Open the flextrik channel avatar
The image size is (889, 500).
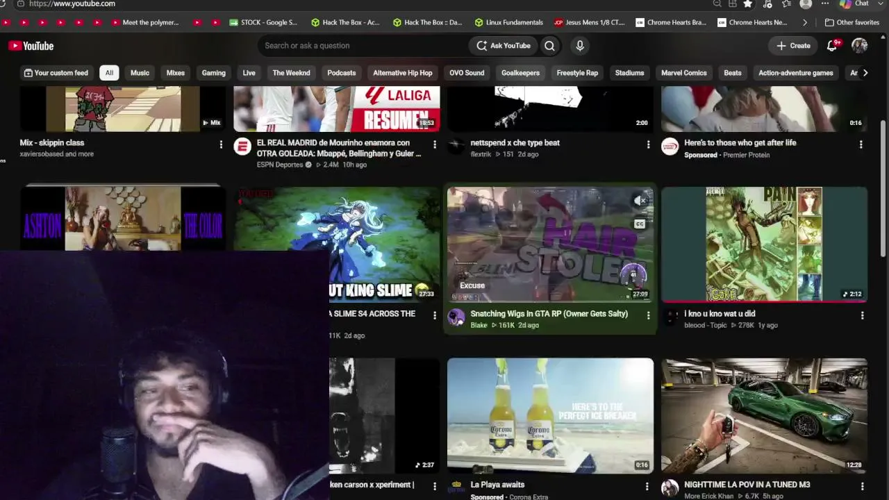(x=456, y=147)
